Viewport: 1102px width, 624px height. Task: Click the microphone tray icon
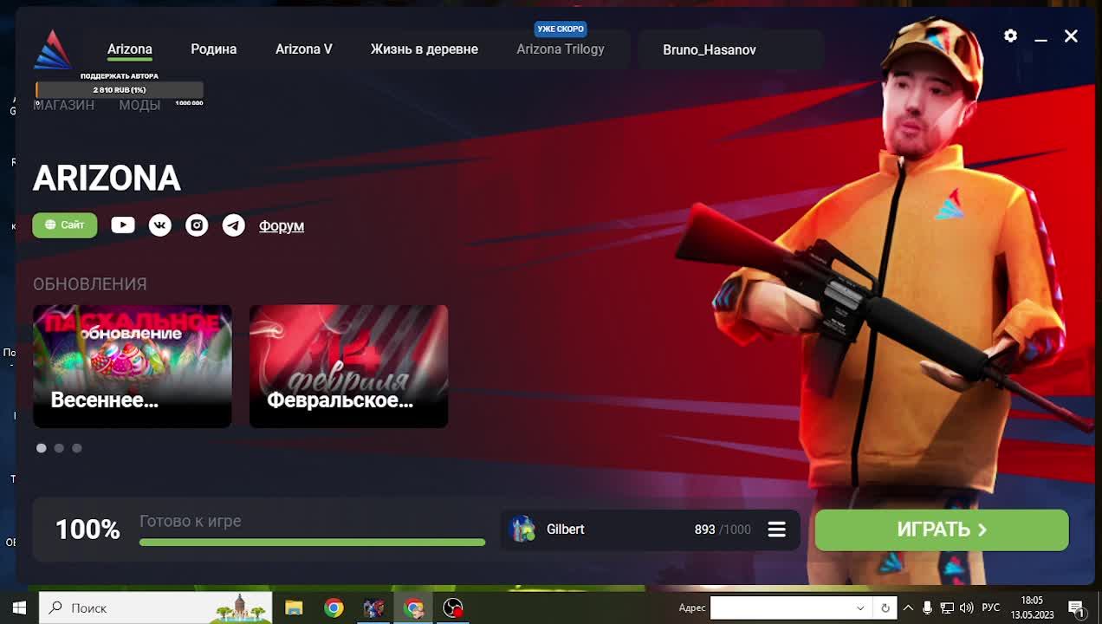click(x=927, y=608)
